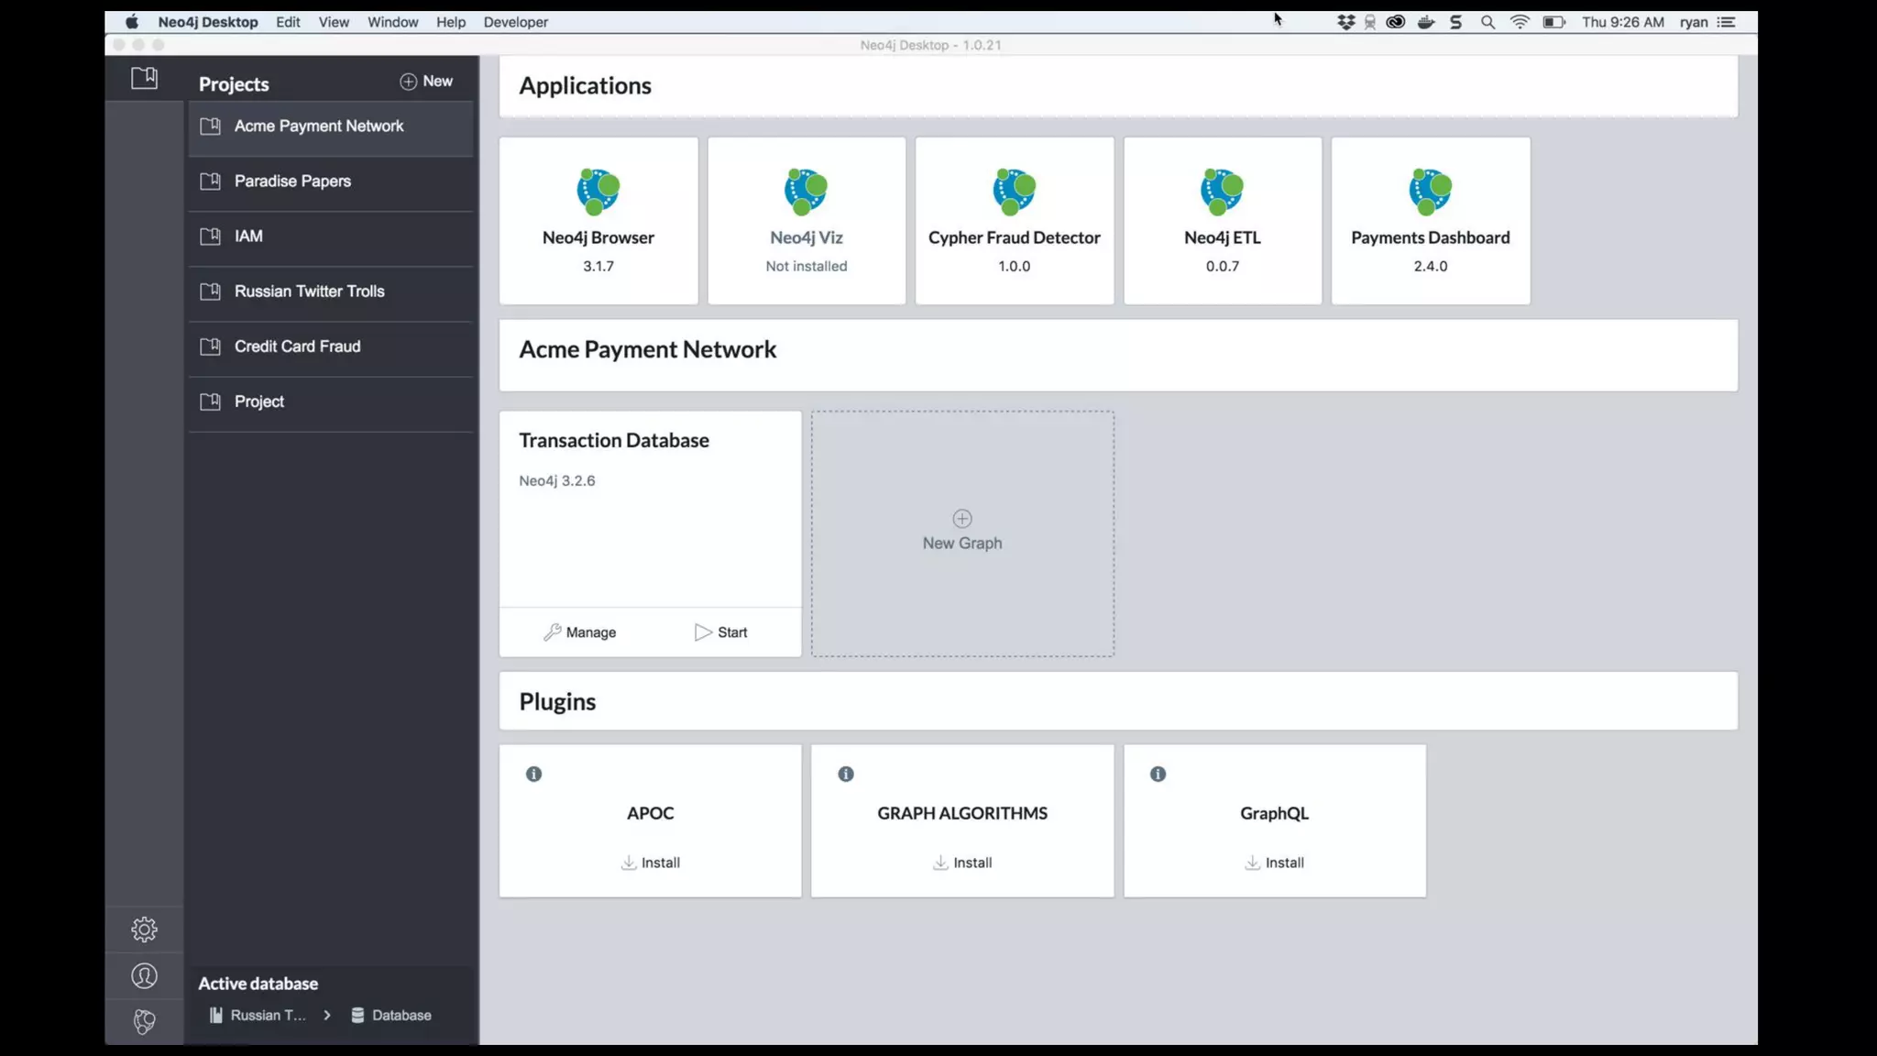Launch the Neo4j Browser application icon

(x=598, y=191)
